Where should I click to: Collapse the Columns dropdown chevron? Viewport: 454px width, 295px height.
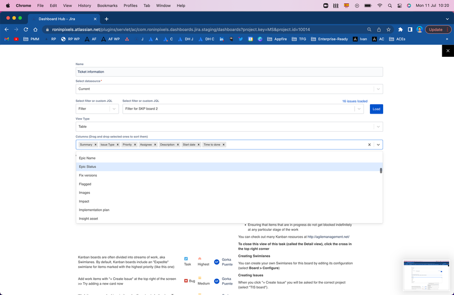tap(379, 145)
